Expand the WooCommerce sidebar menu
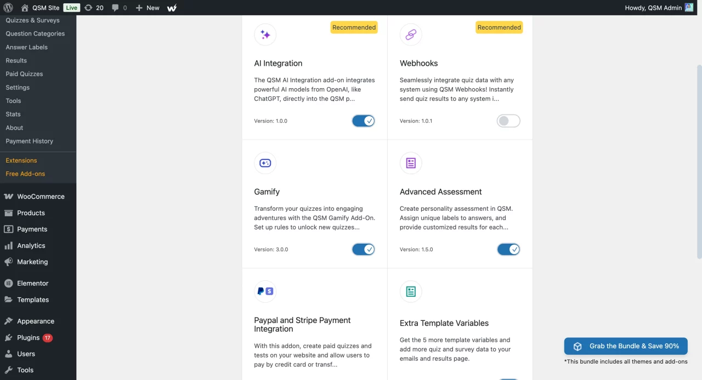The width and height of the screenshot is (702, 380). coord(41,197)
